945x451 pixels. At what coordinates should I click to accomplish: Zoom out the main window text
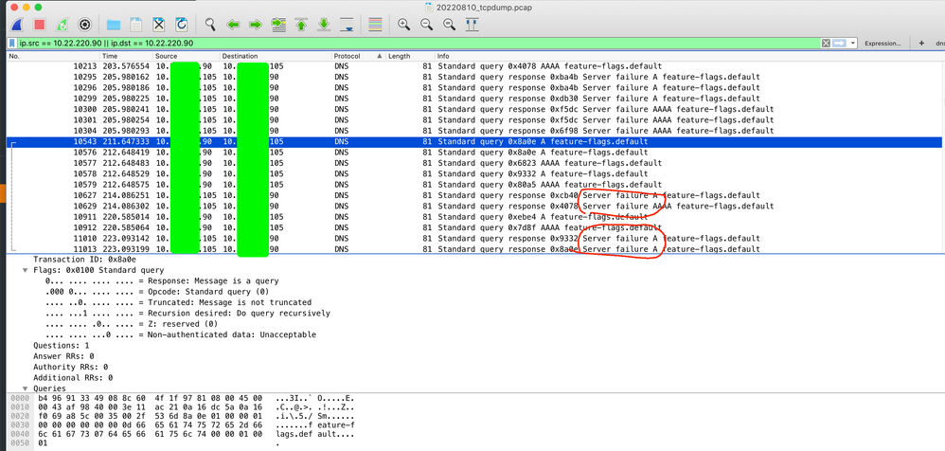(x=426, y=25)
